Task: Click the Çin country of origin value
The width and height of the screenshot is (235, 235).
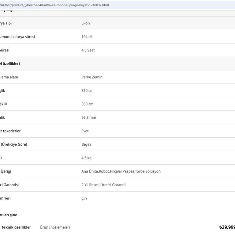Action: pyautogui.click(x=84, y=198)
